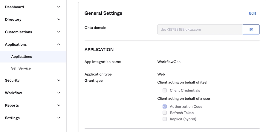Select the Dashboard sidebar label
Screen dimensions: 269x132
[14, 7]
